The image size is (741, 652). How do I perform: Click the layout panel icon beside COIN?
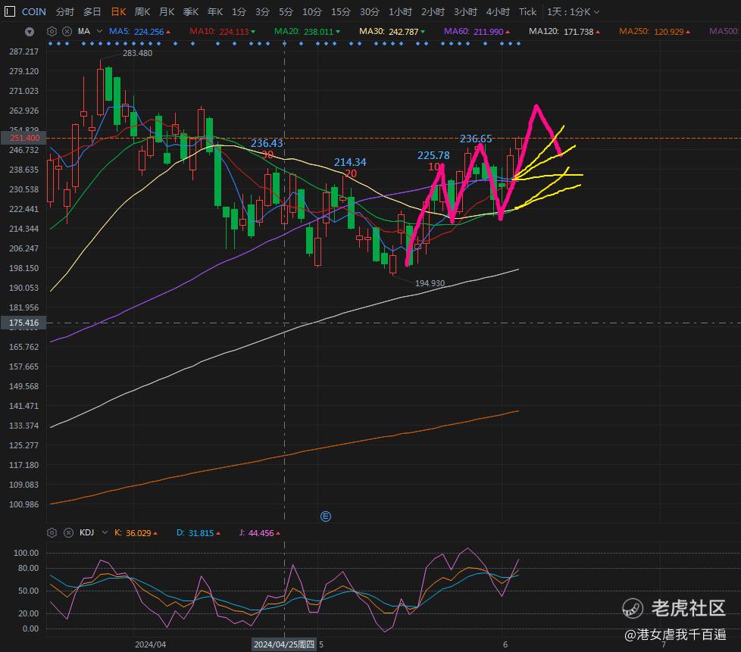(x=9, y=12)
